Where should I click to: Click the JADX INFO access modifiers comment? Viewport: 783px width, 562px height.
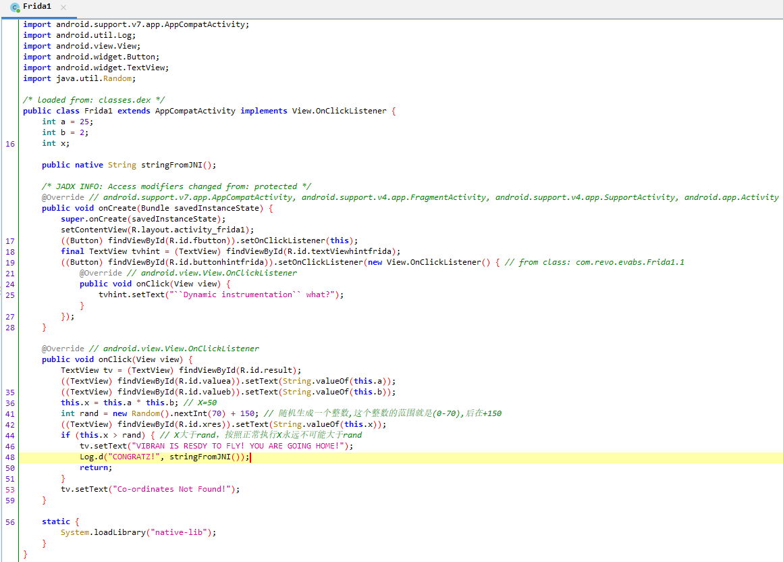pyautogui.click(x=176, y=186)
